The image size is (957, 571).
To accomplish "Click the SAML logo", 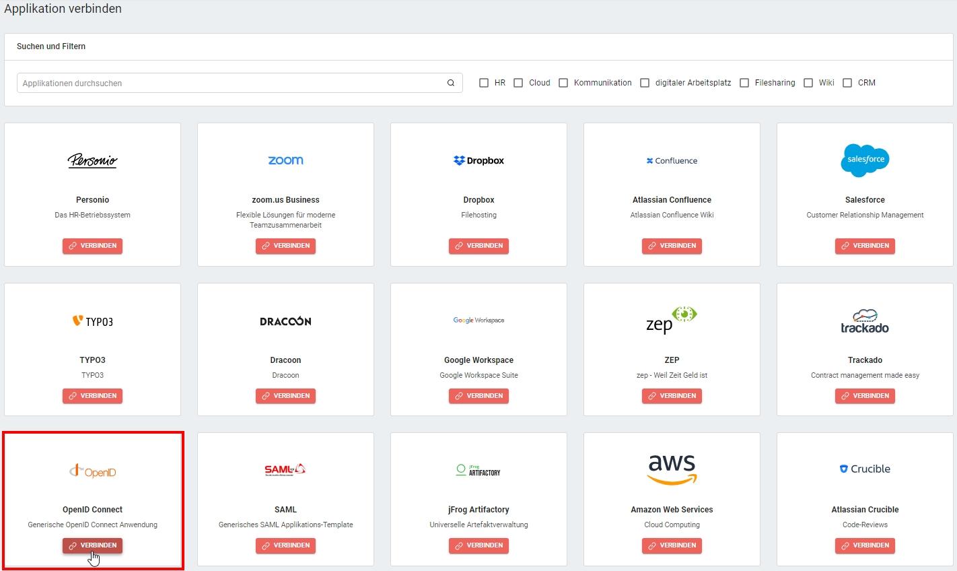I will click(285, 469).
